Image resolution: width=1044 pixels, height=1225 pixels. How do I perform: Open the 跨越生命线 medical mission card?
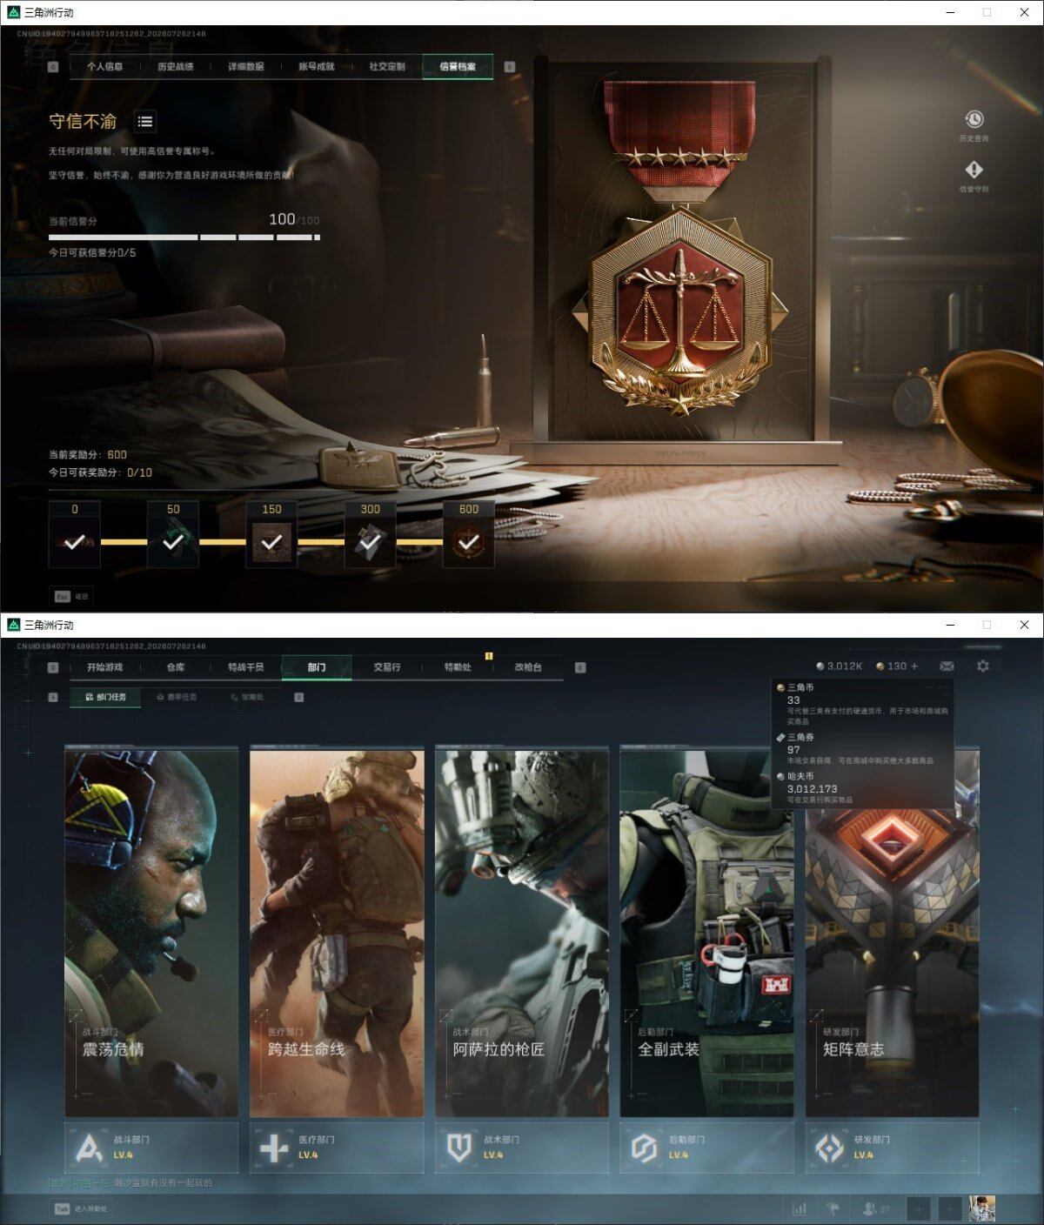(337, 932)
